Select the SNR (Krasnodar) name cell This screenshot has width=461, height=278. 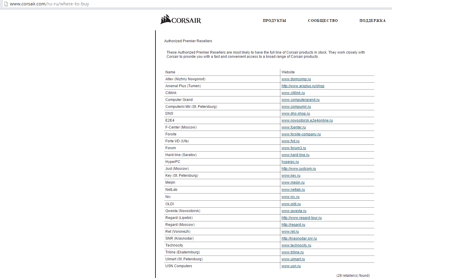point(222,238)
